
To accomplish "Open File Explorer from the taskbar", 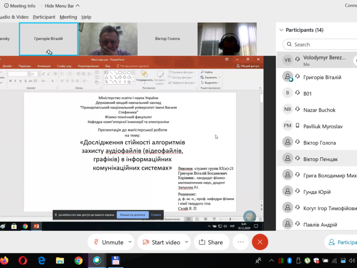I will tap(60, 260).
